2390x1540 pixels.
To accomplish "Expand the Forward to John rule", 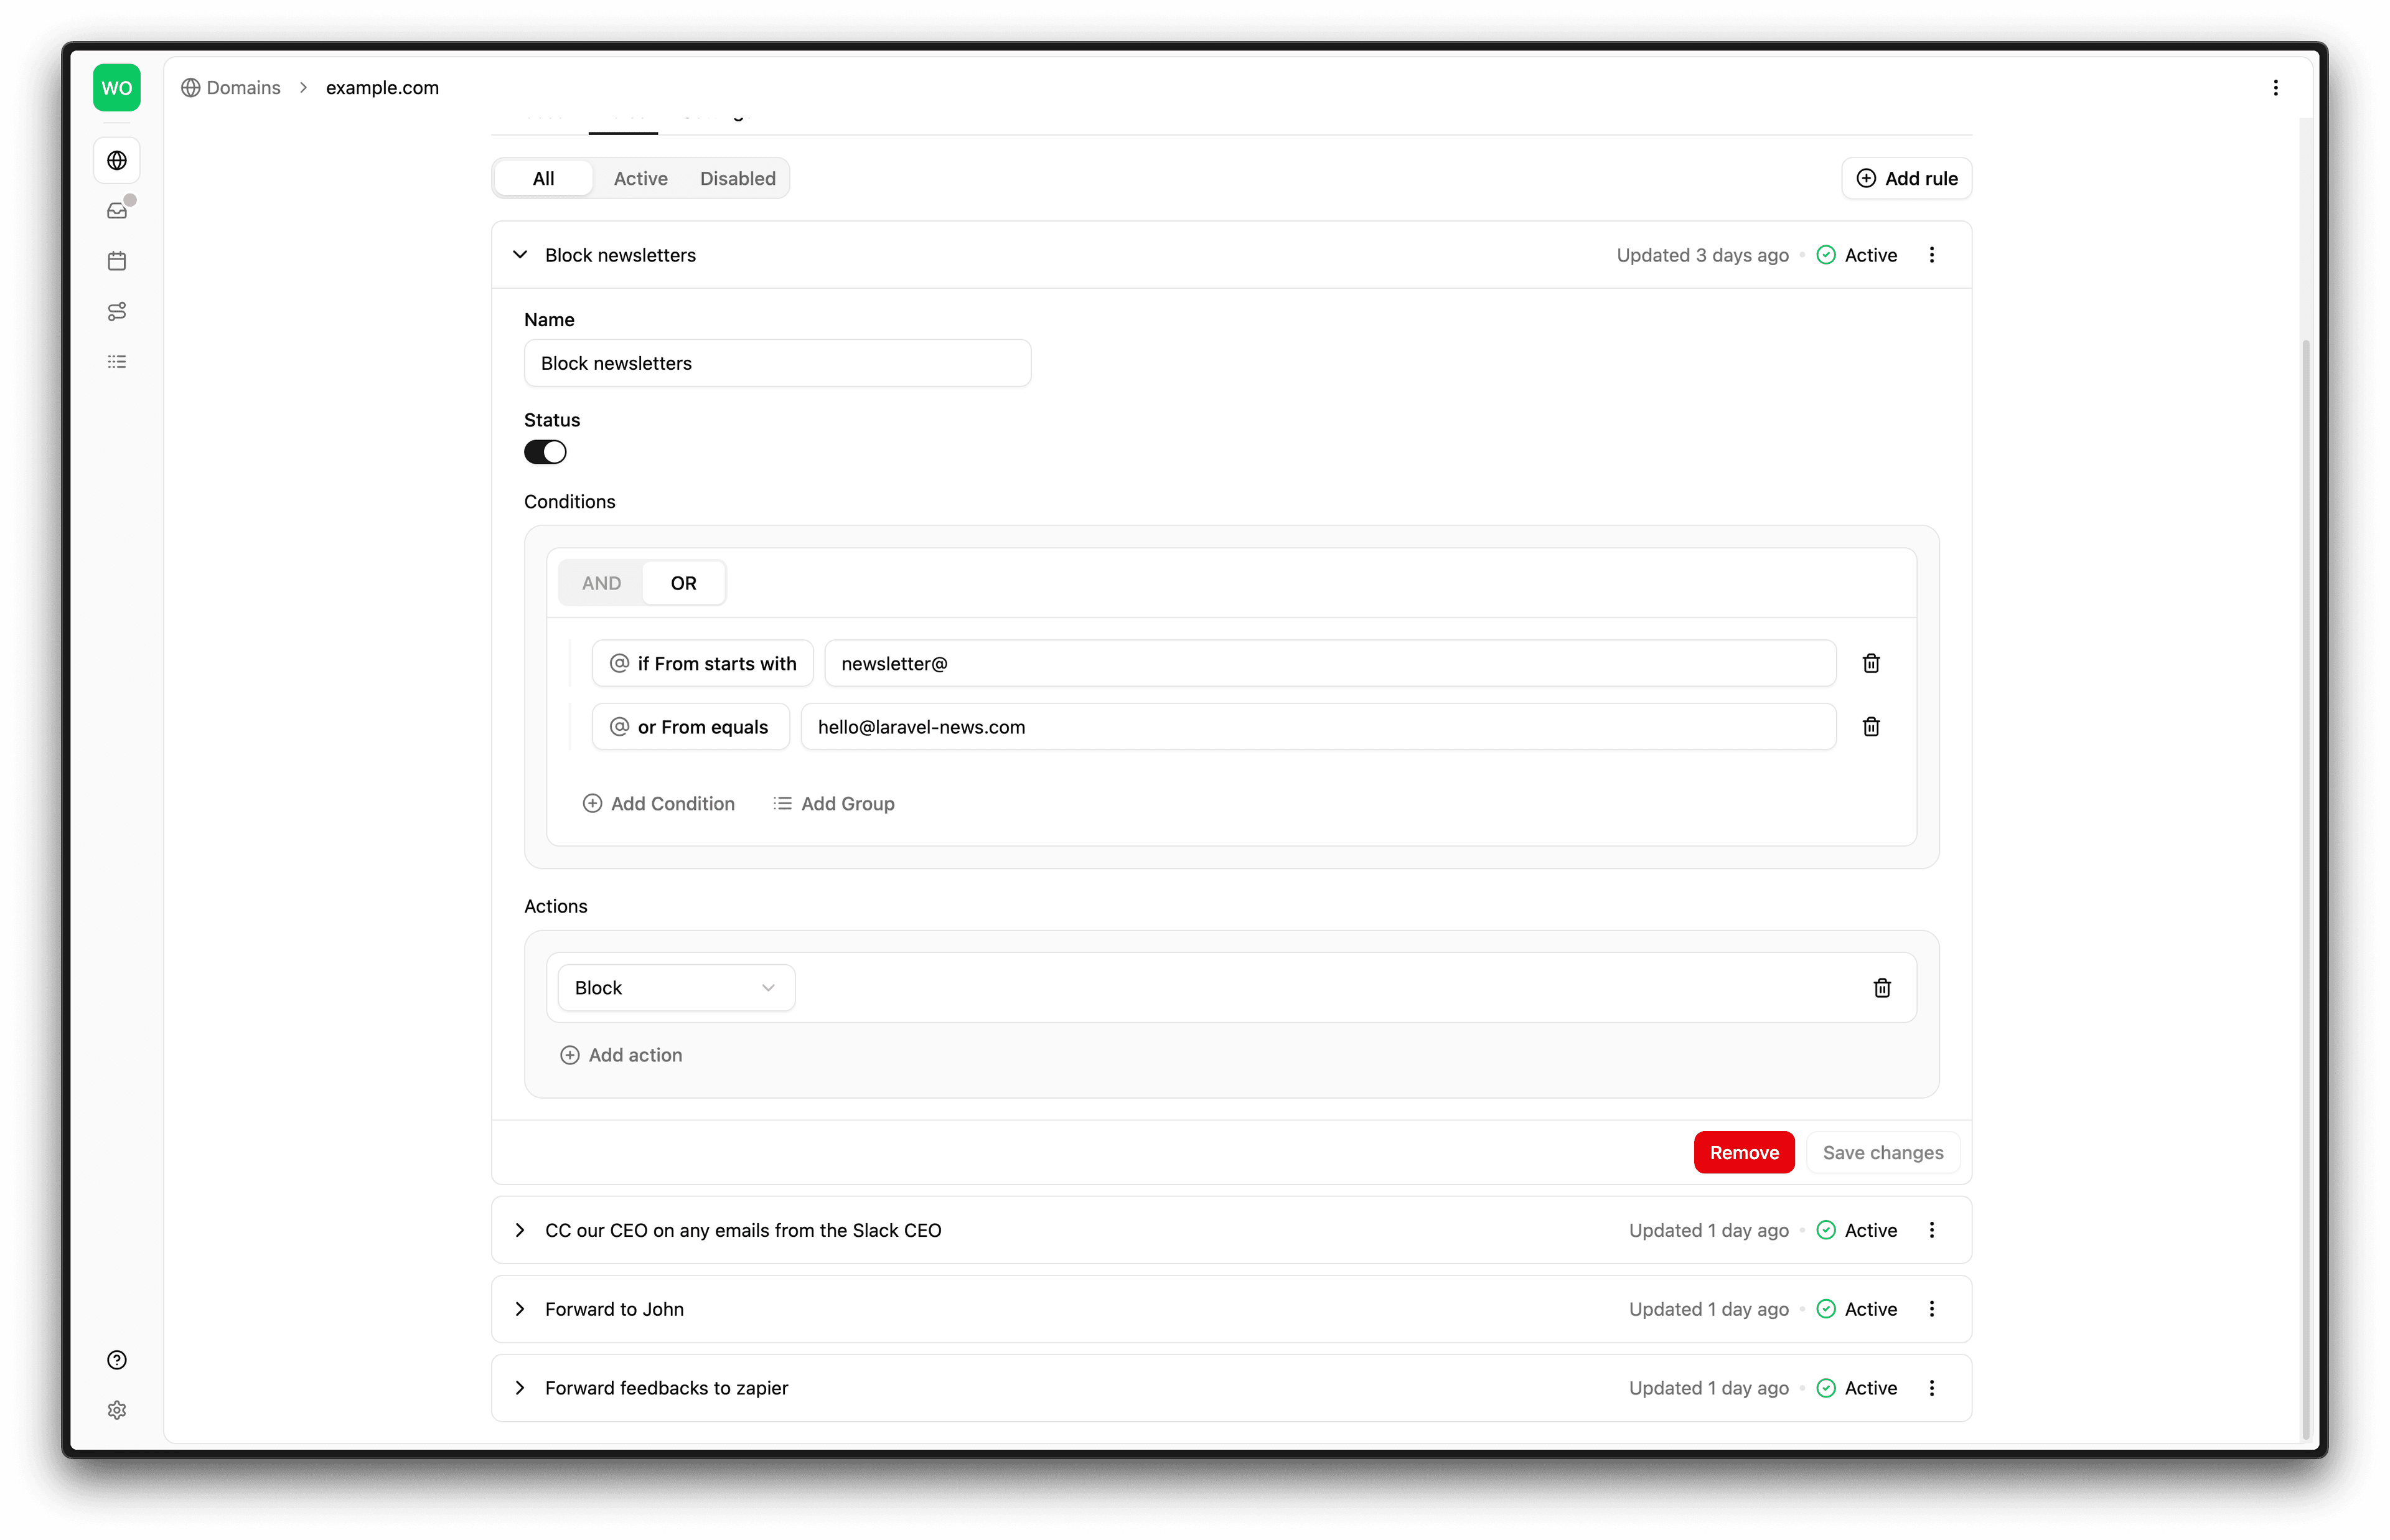I will (520, 1308).
